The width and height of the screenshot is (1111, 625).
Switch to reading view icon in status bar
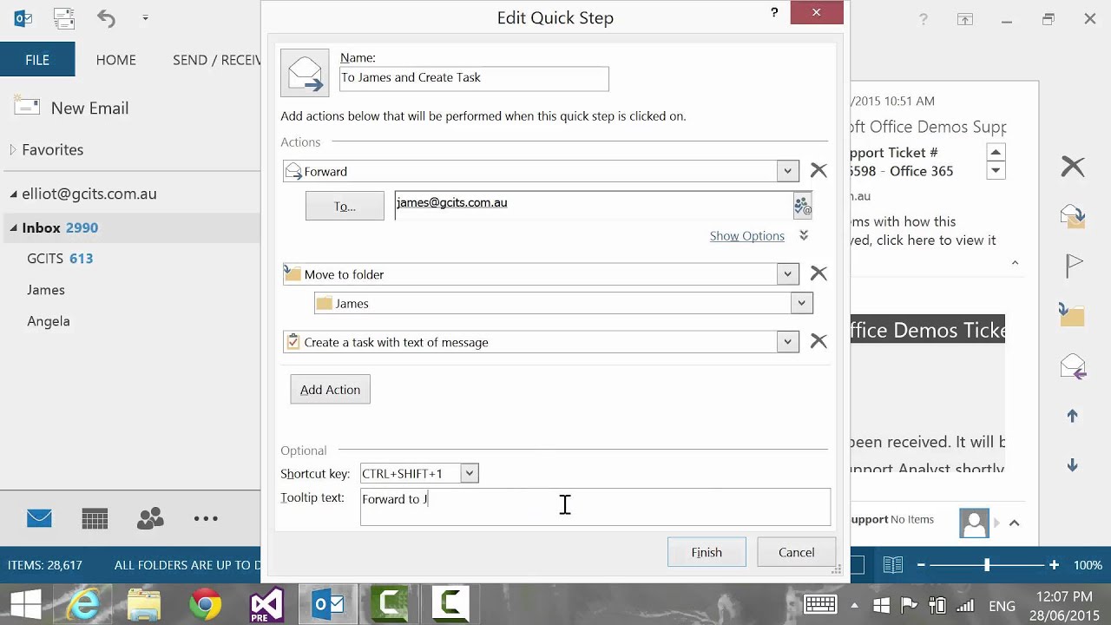click(893, 565)
